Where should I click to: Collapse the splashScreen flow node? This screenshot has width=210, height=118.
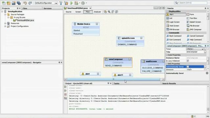point(141,38)
